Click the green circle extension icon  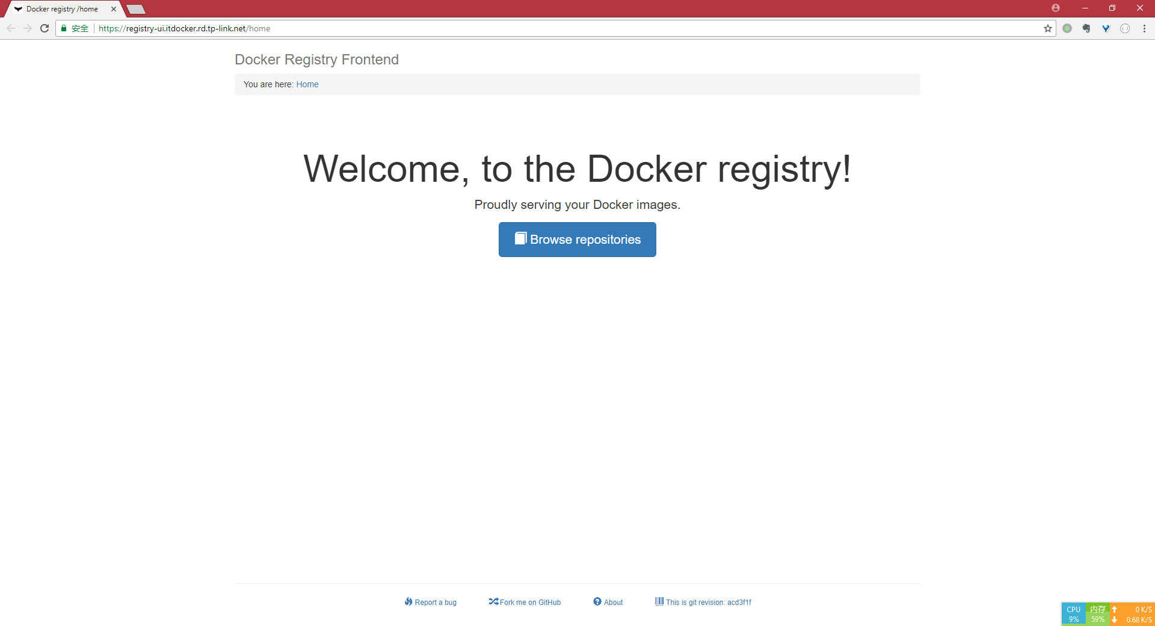1067,28
